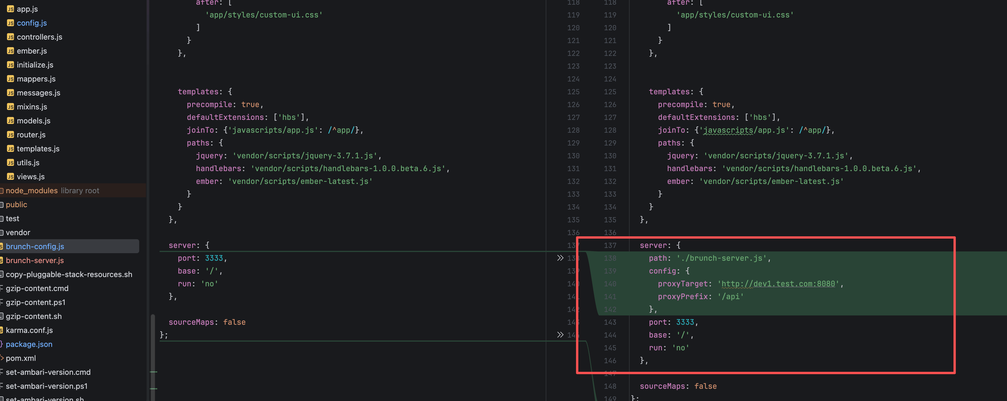1007x401 pixels.
Task: Click the JS icon beside router.js
Action: point(10,135)
